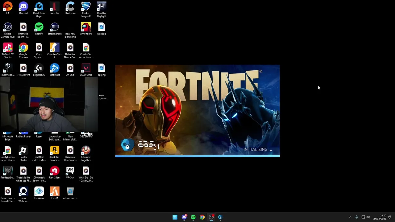The image size is (395, 222).
Task: Select the Dramatic Boom sound file icon
Action: (x=23, y=30)
